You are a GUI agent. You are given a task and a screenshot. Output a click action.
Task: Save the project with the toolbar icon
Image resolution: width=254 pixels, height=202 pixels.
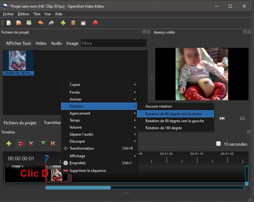(x=29, y=23)
